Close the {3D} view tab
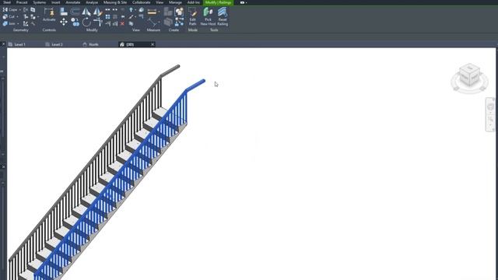Screen dimensions: 498x280 [x=153, y=44]
